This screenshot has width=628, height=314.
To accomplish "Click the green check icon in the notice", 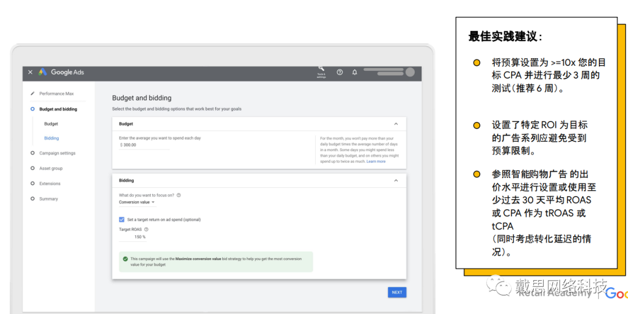I will (x=126, y=259).
